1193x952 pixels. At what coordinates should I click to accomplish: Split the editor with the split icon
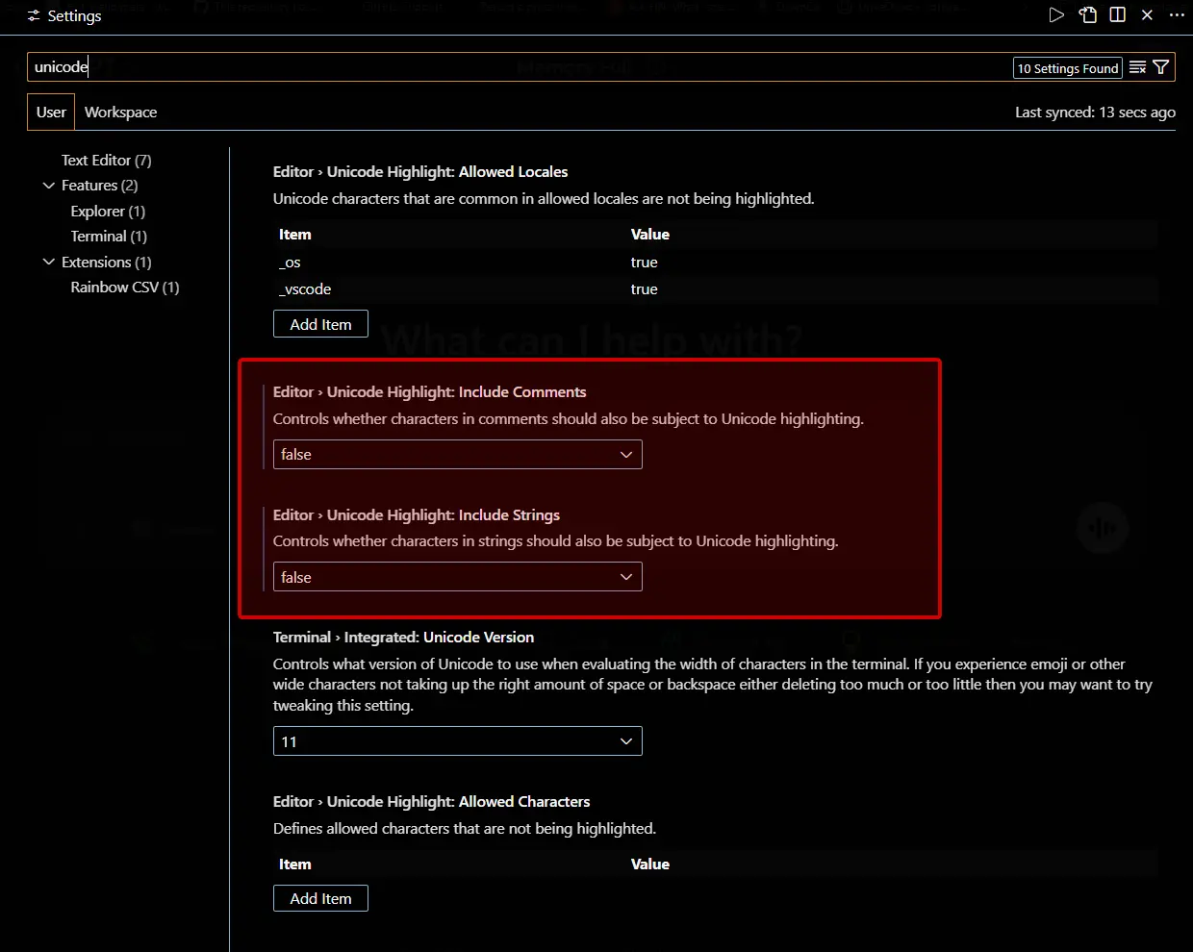(1118, 15)
